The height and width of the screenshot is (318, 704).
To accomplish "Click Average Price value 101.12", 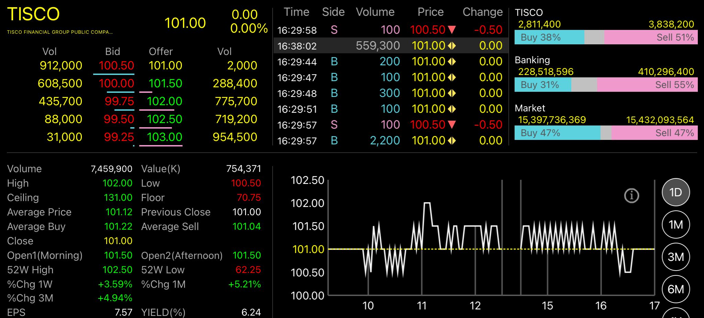I will click(119, 212).
